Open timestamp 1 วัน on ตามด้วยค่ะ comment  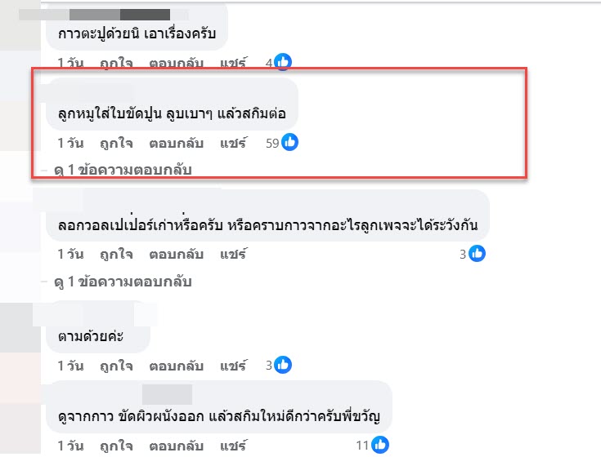(x=71, y=365)
